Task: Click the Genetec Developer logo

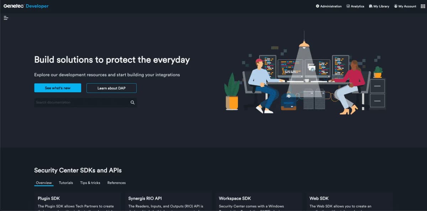Action: [26, 6]
